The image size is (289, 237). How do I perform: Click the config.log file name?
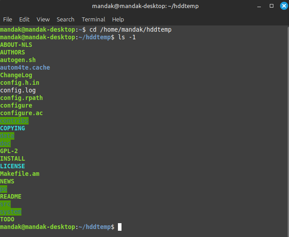[x=18, y=90]
